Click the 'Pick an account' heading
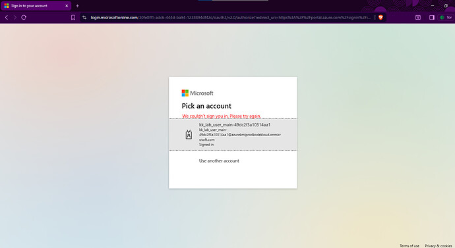 206,106
